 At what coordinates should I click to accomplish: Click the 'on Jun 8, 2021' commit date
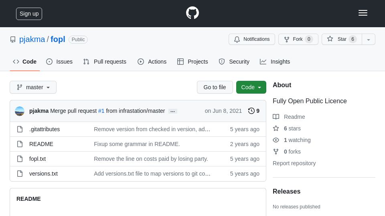click(223, 111)
